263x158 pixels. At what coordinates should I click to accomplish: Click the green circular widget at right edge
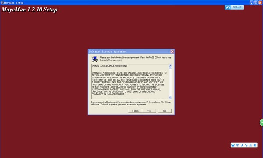[262, 123]
